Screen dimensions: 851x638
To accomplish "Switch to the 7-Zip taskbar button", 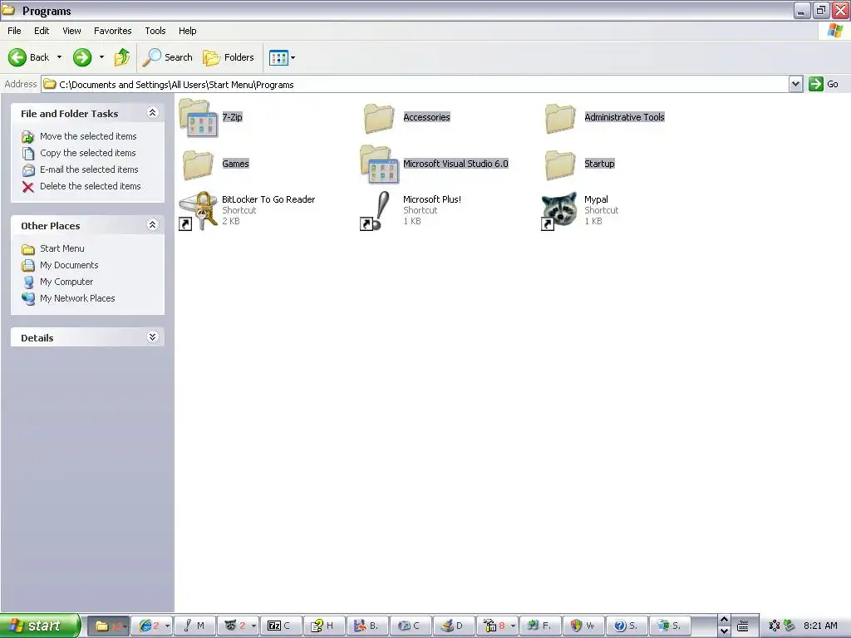I will click(281, 626).
